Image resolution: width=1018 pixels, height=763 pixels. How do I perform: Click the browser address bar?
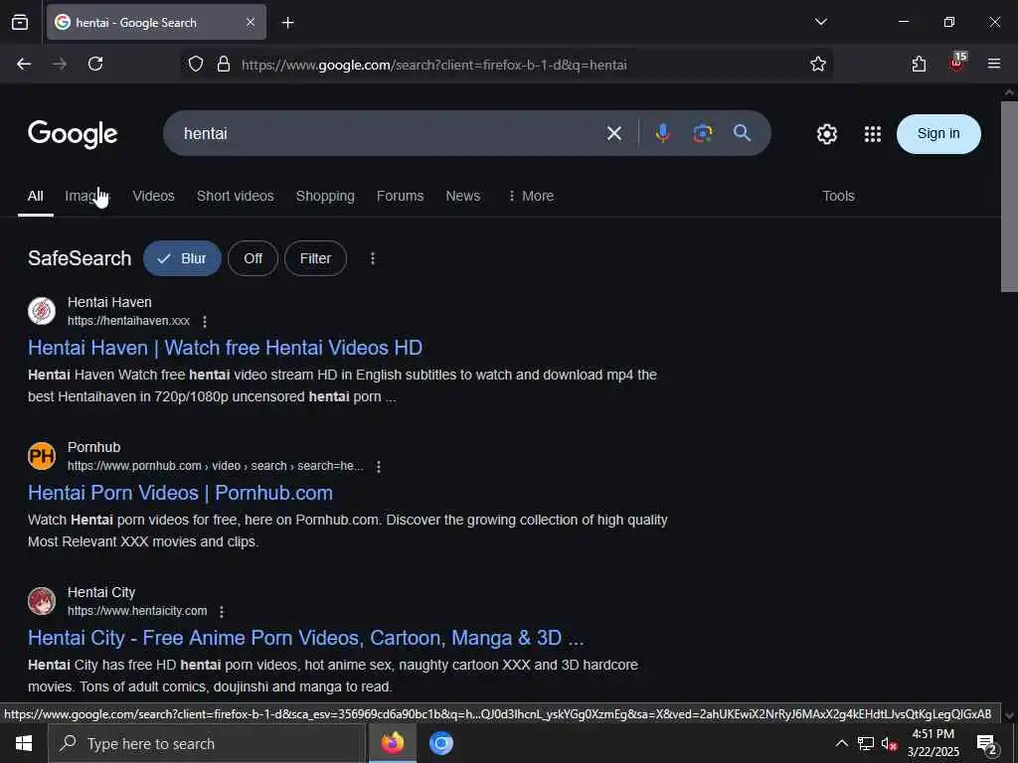[506, 65]
